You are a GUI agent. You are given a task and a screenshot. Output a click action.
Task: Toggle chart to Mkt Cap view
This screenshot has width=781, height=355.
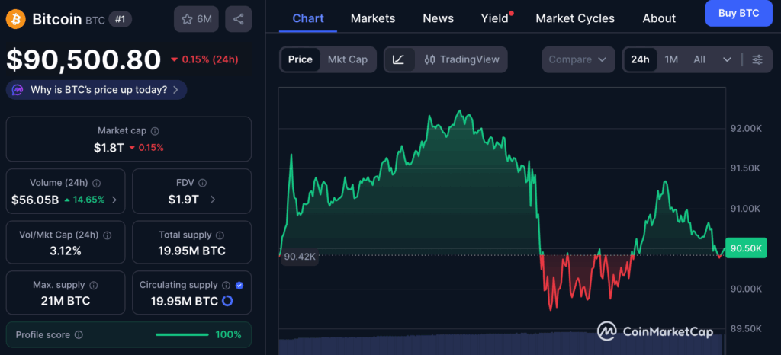click(347, 59)
